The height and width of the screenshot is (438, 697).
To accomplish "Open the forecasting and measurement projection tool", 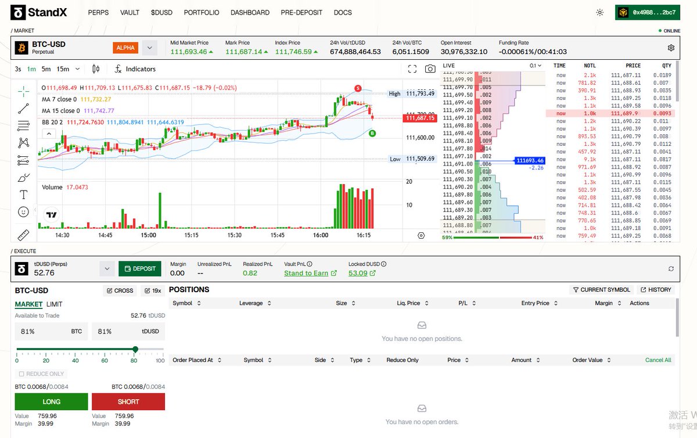I will coord(23,160).
